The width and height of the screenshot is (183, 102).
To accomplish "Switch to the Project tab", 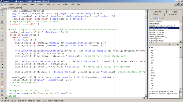I will coord(174,12).
